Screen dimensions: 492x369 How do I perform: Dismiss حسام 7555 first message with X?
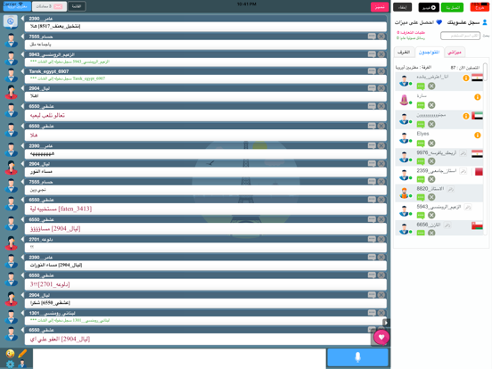[381, 37]
